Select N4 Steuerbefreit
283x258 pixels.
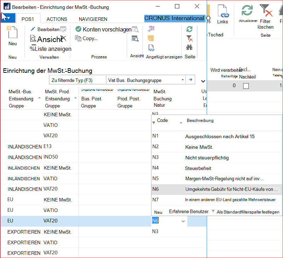[216, 168]
